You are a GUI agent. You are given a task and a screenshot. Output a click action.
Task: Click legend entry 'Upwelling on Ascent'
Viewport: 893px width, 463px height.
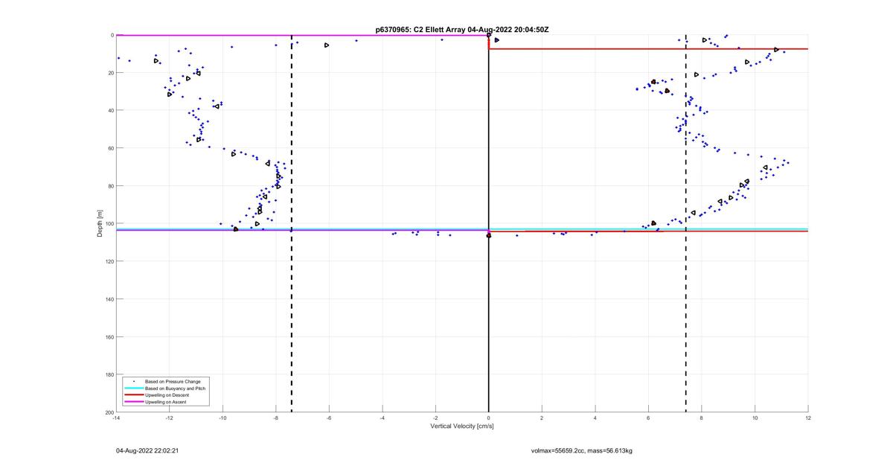click(x=166, y=401)
